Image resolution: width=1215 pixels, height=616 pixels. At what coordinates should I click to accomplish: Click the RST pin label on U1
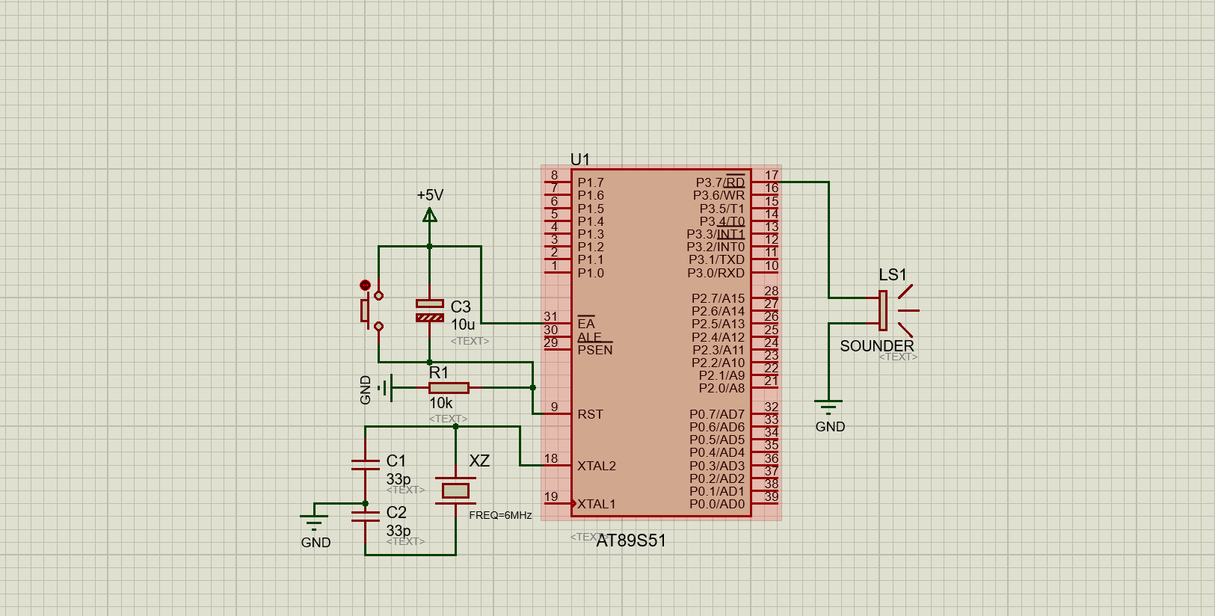[590, 414]
